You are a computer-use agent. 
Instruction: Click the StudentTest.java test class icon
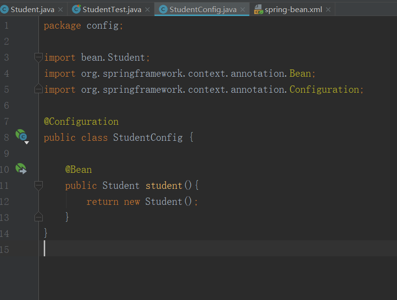(x=76, y=9)
